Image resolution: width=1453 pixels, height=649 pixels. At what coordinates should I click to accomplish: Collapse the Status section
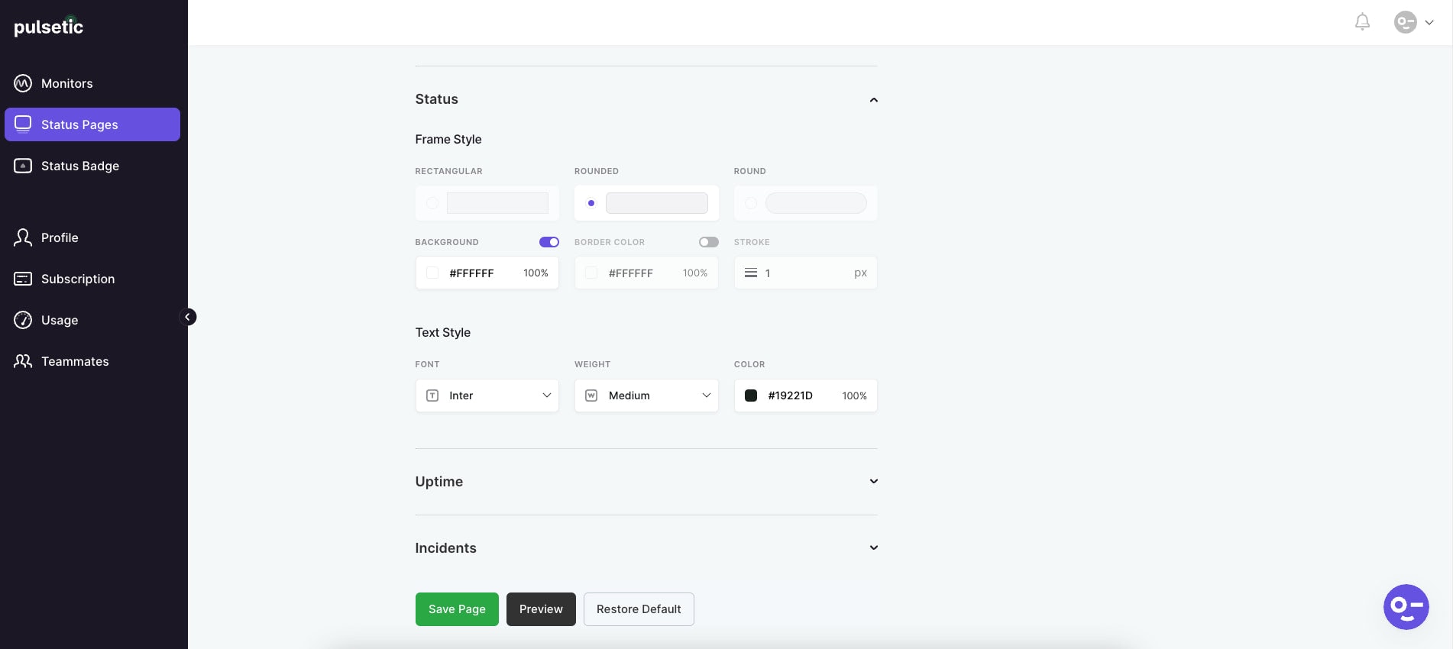point(874,100)
